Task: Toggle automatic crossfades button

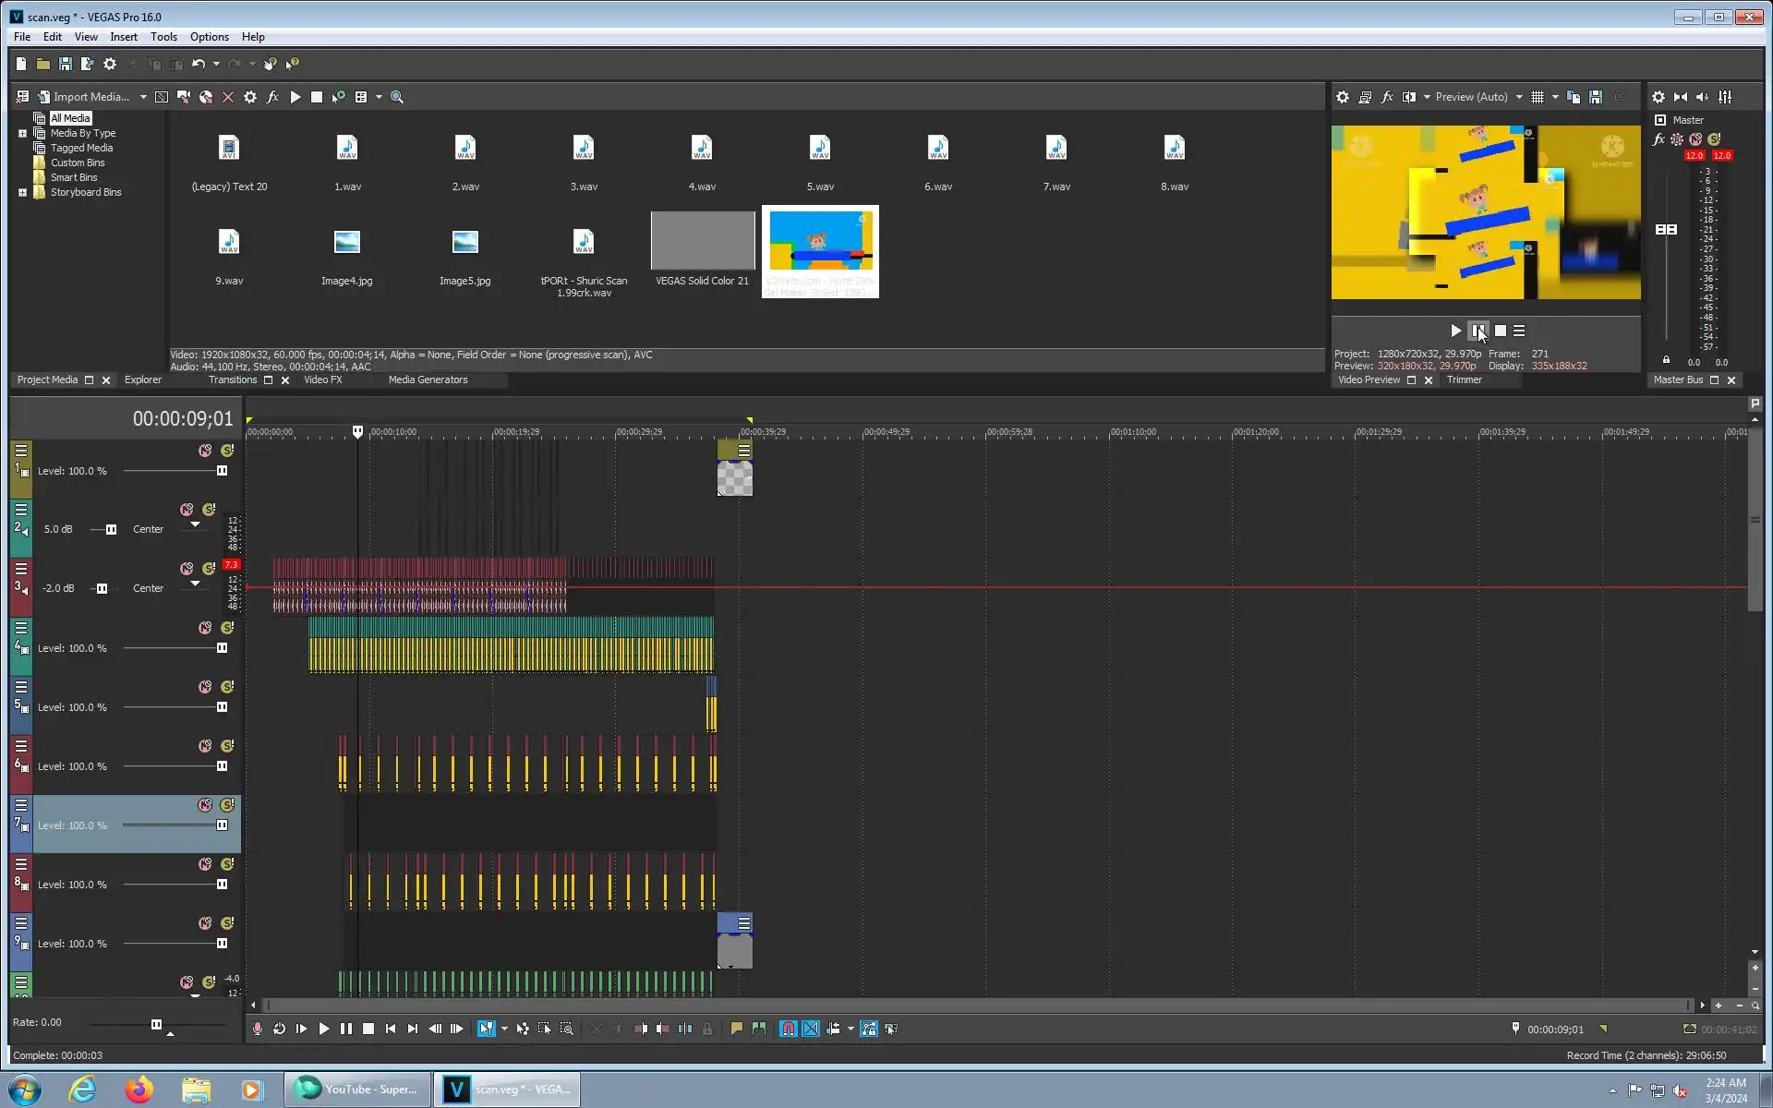Action: pos(811,1029)
